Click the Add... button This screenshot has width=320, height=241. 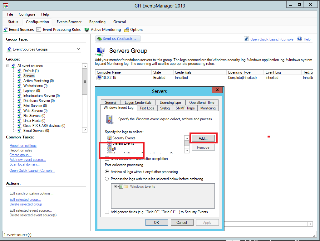203,138
